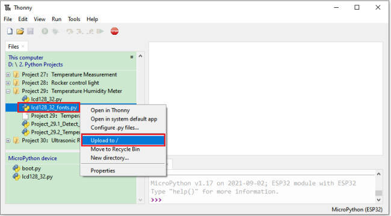Click the Step over toolbar icon
This screenshot has height=216, width=391.
pos(70,31)
